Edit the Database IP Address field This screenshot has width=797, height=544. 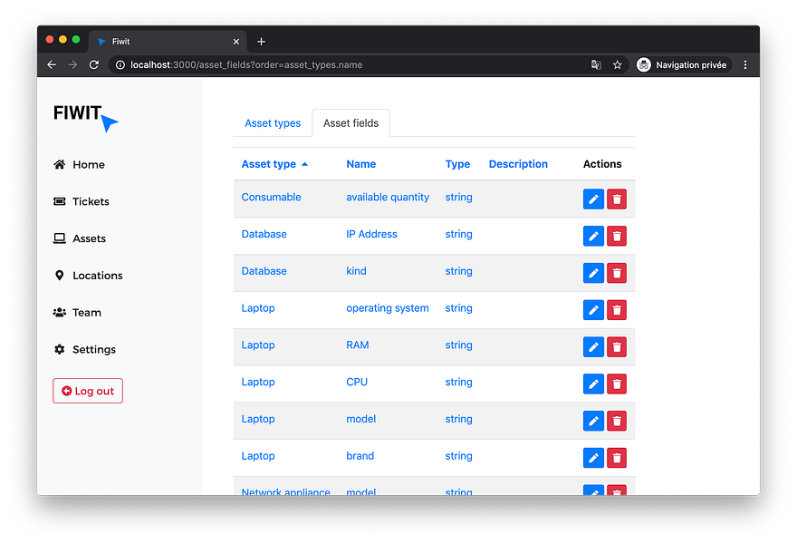593,236
